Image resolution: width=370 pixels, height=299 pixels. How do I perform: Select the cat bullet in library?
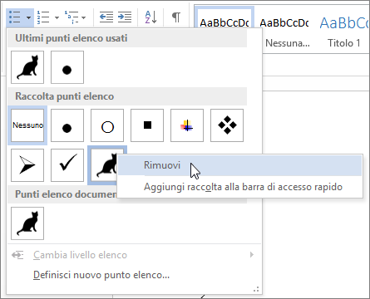(104, 166)
